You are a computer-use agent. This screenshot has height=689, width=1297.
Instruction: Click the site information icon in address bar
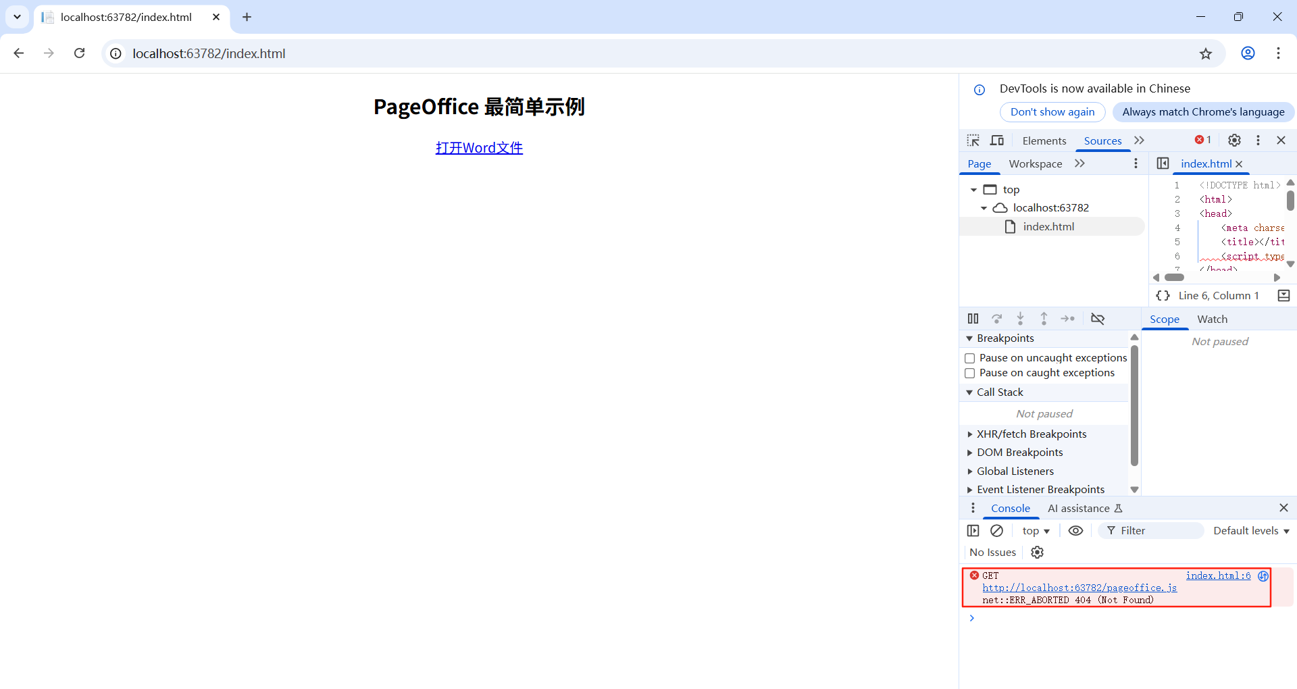tap(116, 53)
